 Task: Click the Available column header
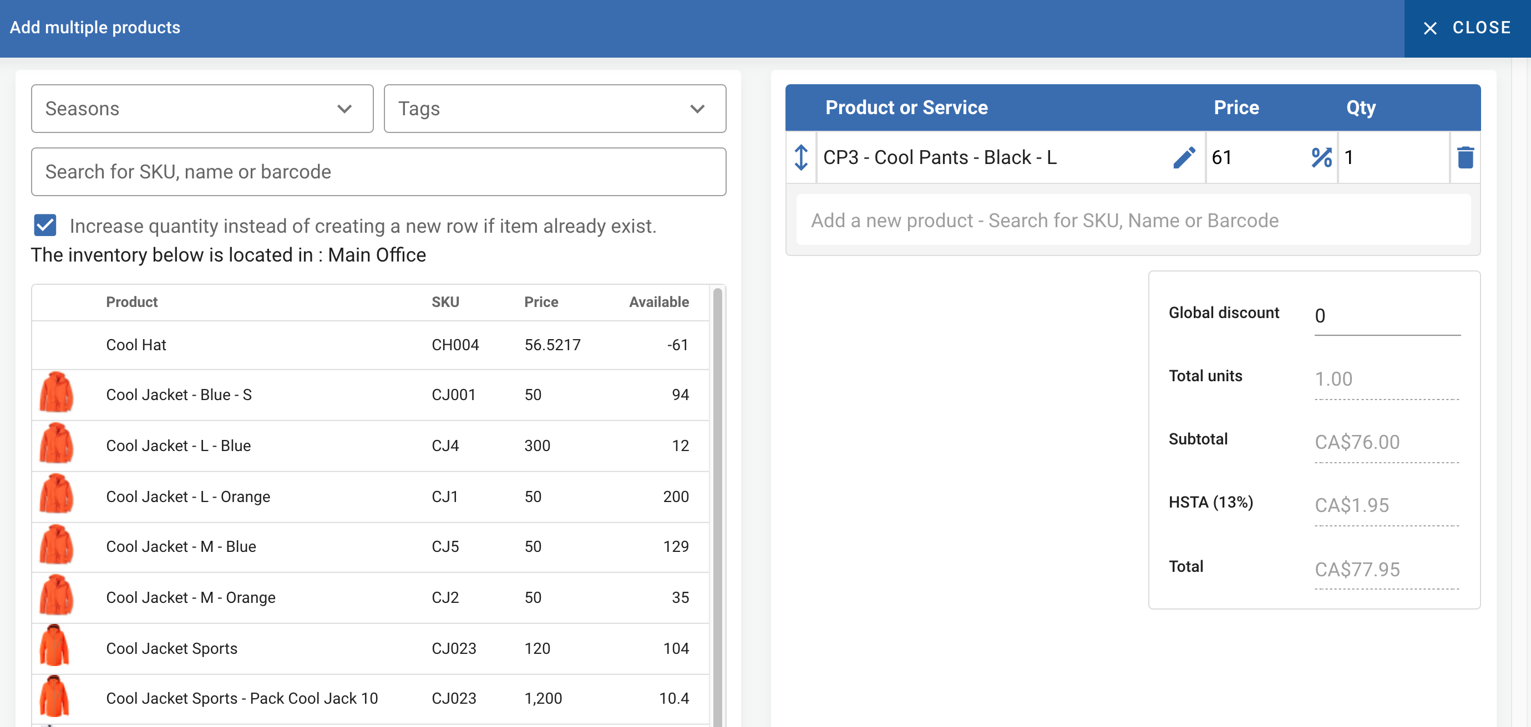658,302
